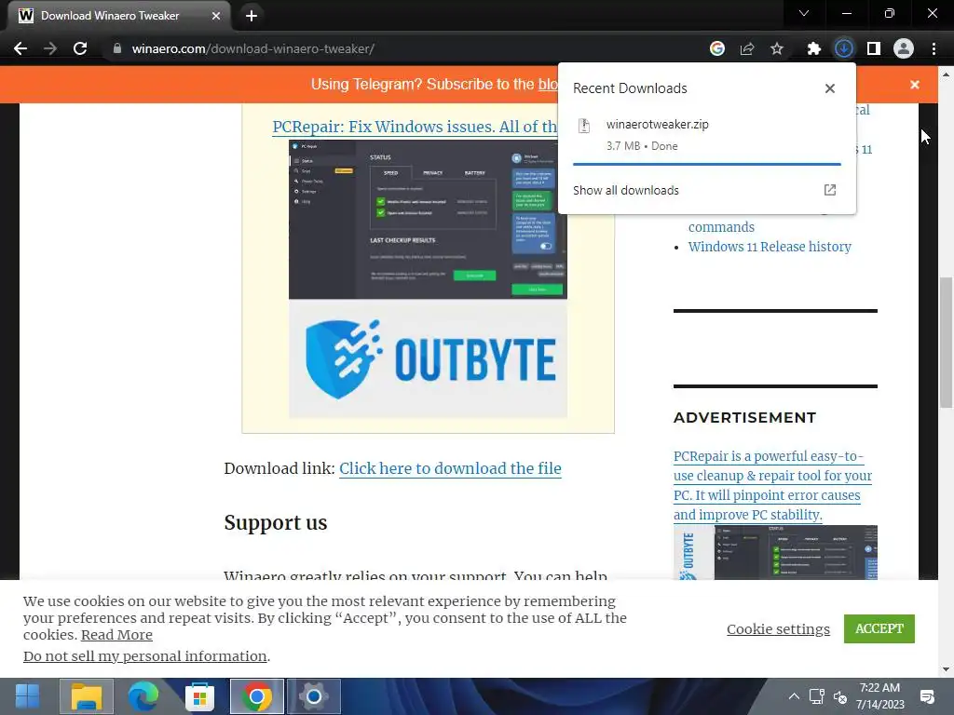Open the sidebar commands link
This screenshot has width=954, height=715.
pos(722,227)
